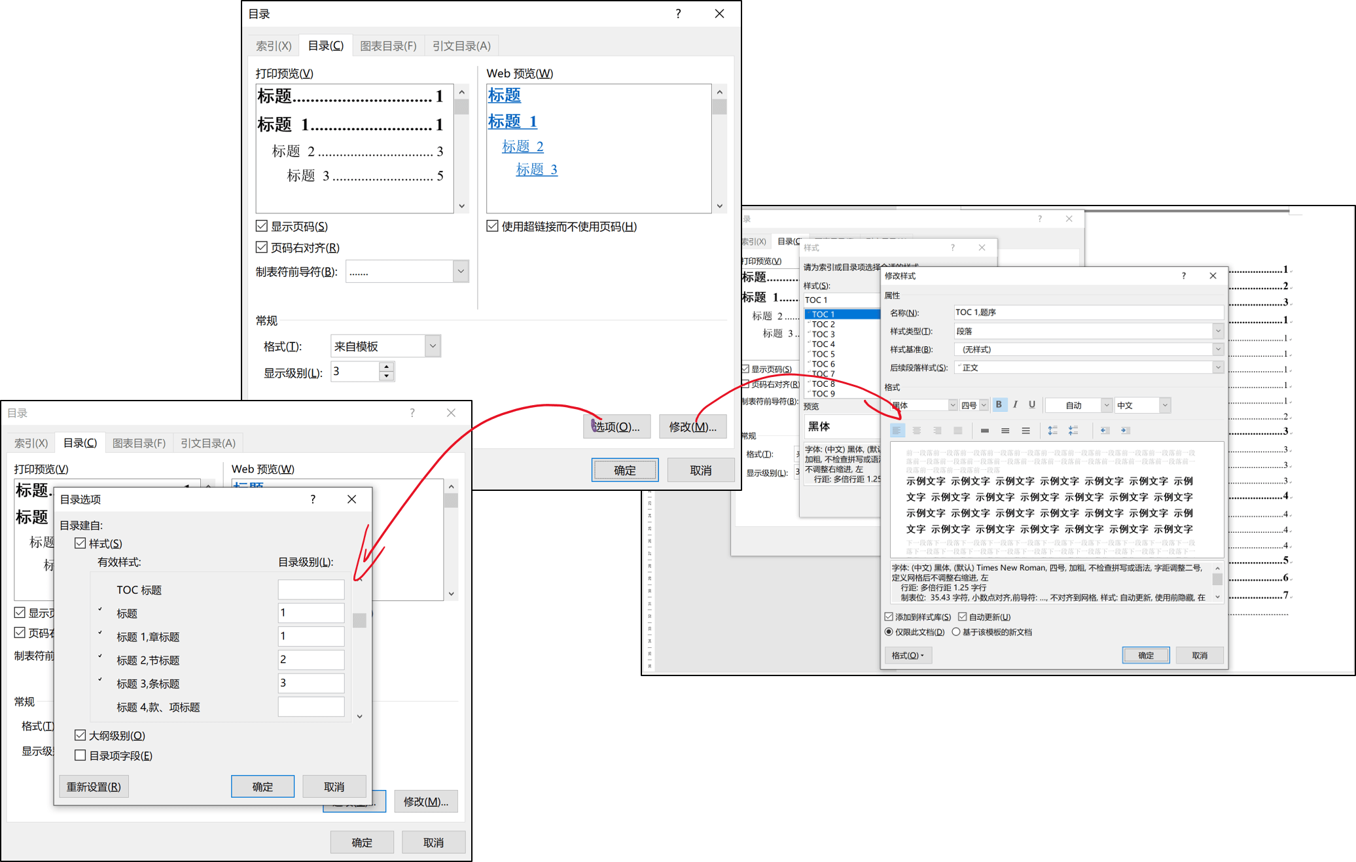Click help icon in the 修改样式 dialog
1356x862 pixels.
tap(1183, 276)
